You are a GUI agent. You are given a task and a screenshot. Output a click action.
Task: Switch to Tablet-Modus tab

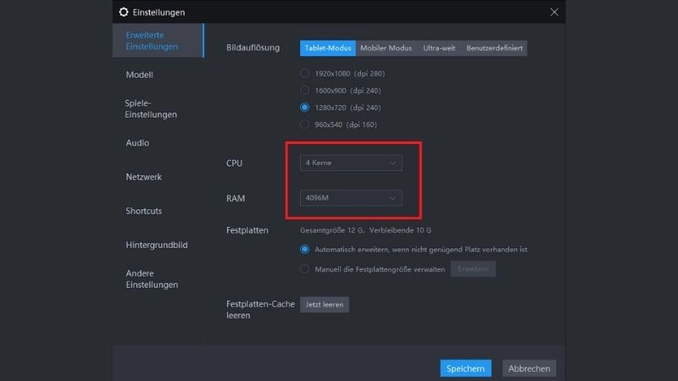coord(327,48)
